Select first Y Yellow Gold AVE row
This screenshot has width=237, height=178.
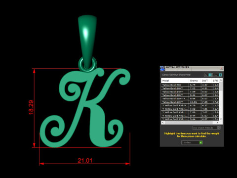(x=190, y=105)
